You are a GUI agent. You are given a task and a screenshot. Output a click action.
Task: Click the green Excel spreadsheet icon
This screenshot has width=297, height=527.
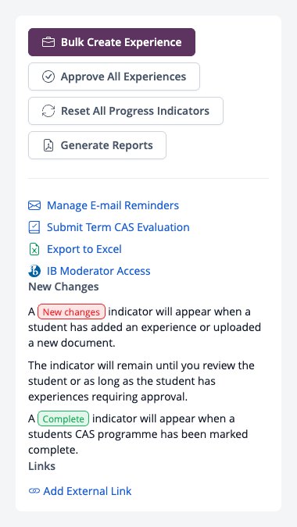[34, 249]
